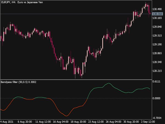Select the current price label 130.310
Image resolution: width=165 pixels, height=124 pixels.
[x=157, y=14]
